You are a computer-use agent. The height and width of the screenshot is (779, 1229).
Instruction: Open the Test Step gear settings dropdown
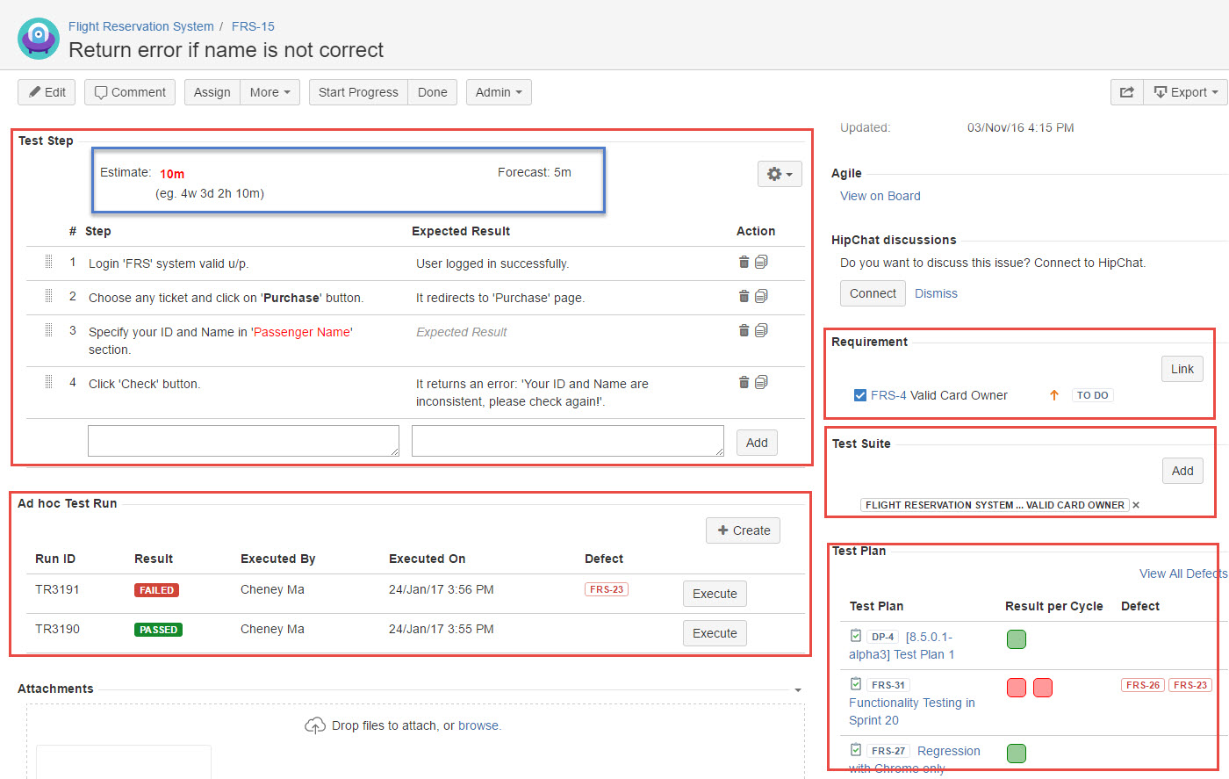click(780, 174)
